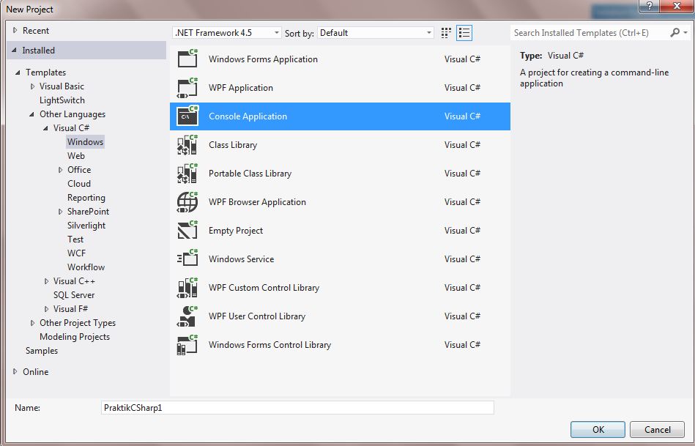The image size is (695, 446).
Task: Click the OK button
Action: 598,429
